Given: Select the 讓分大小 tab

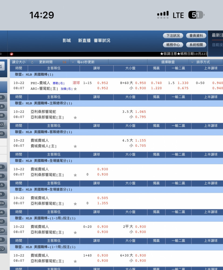Looking at the screenshot, I should pyautogui.click(x=19, y=62).
